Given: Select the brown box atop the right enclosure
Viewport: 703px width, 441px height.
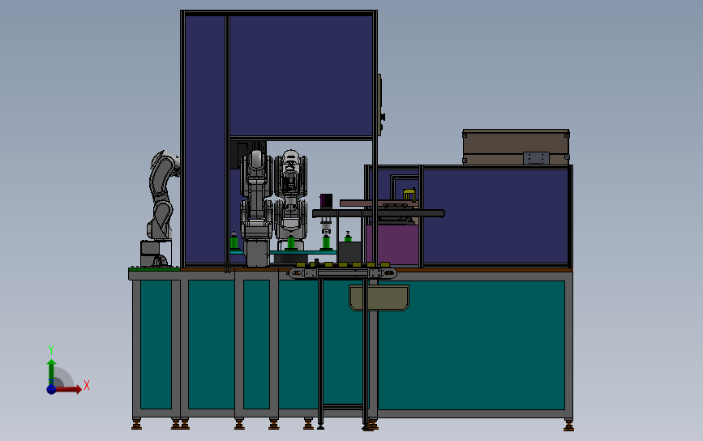Looking at the screenshot, I should coord(516,147).
